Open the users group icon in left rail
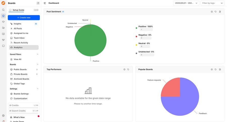 [3, 40]
